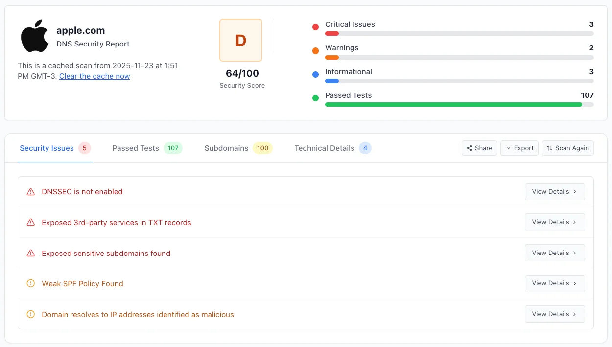Click the DNSSEC is not enabled text
The image size is (612, 347).
coord(82,192)
